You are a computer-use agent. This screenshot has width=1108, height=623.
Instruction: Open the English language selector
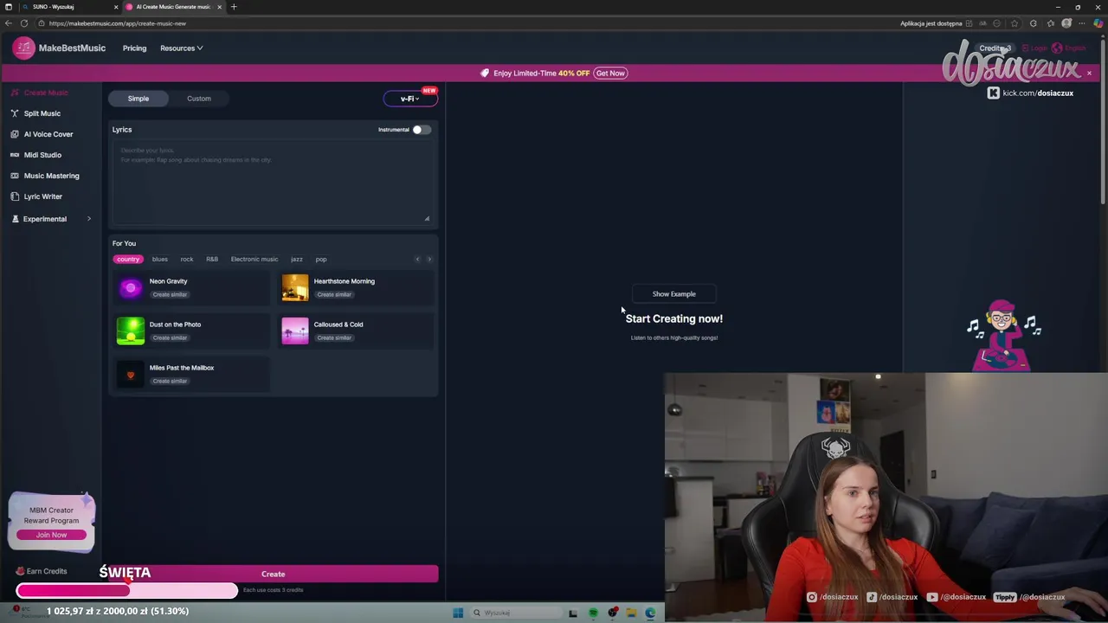pyautogui.click(x=1069, y=48)
